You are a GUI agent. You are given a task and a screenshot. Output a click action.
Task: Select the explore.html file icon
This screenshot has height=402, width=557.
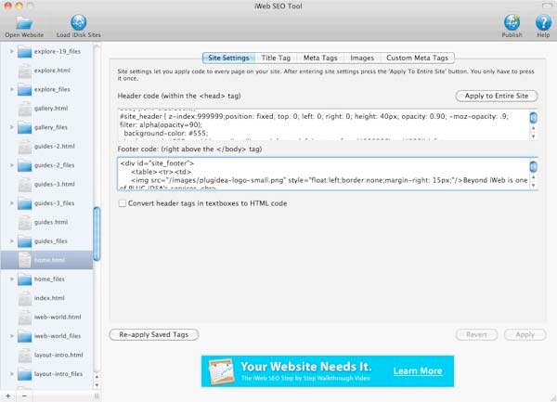click(25, 71)
